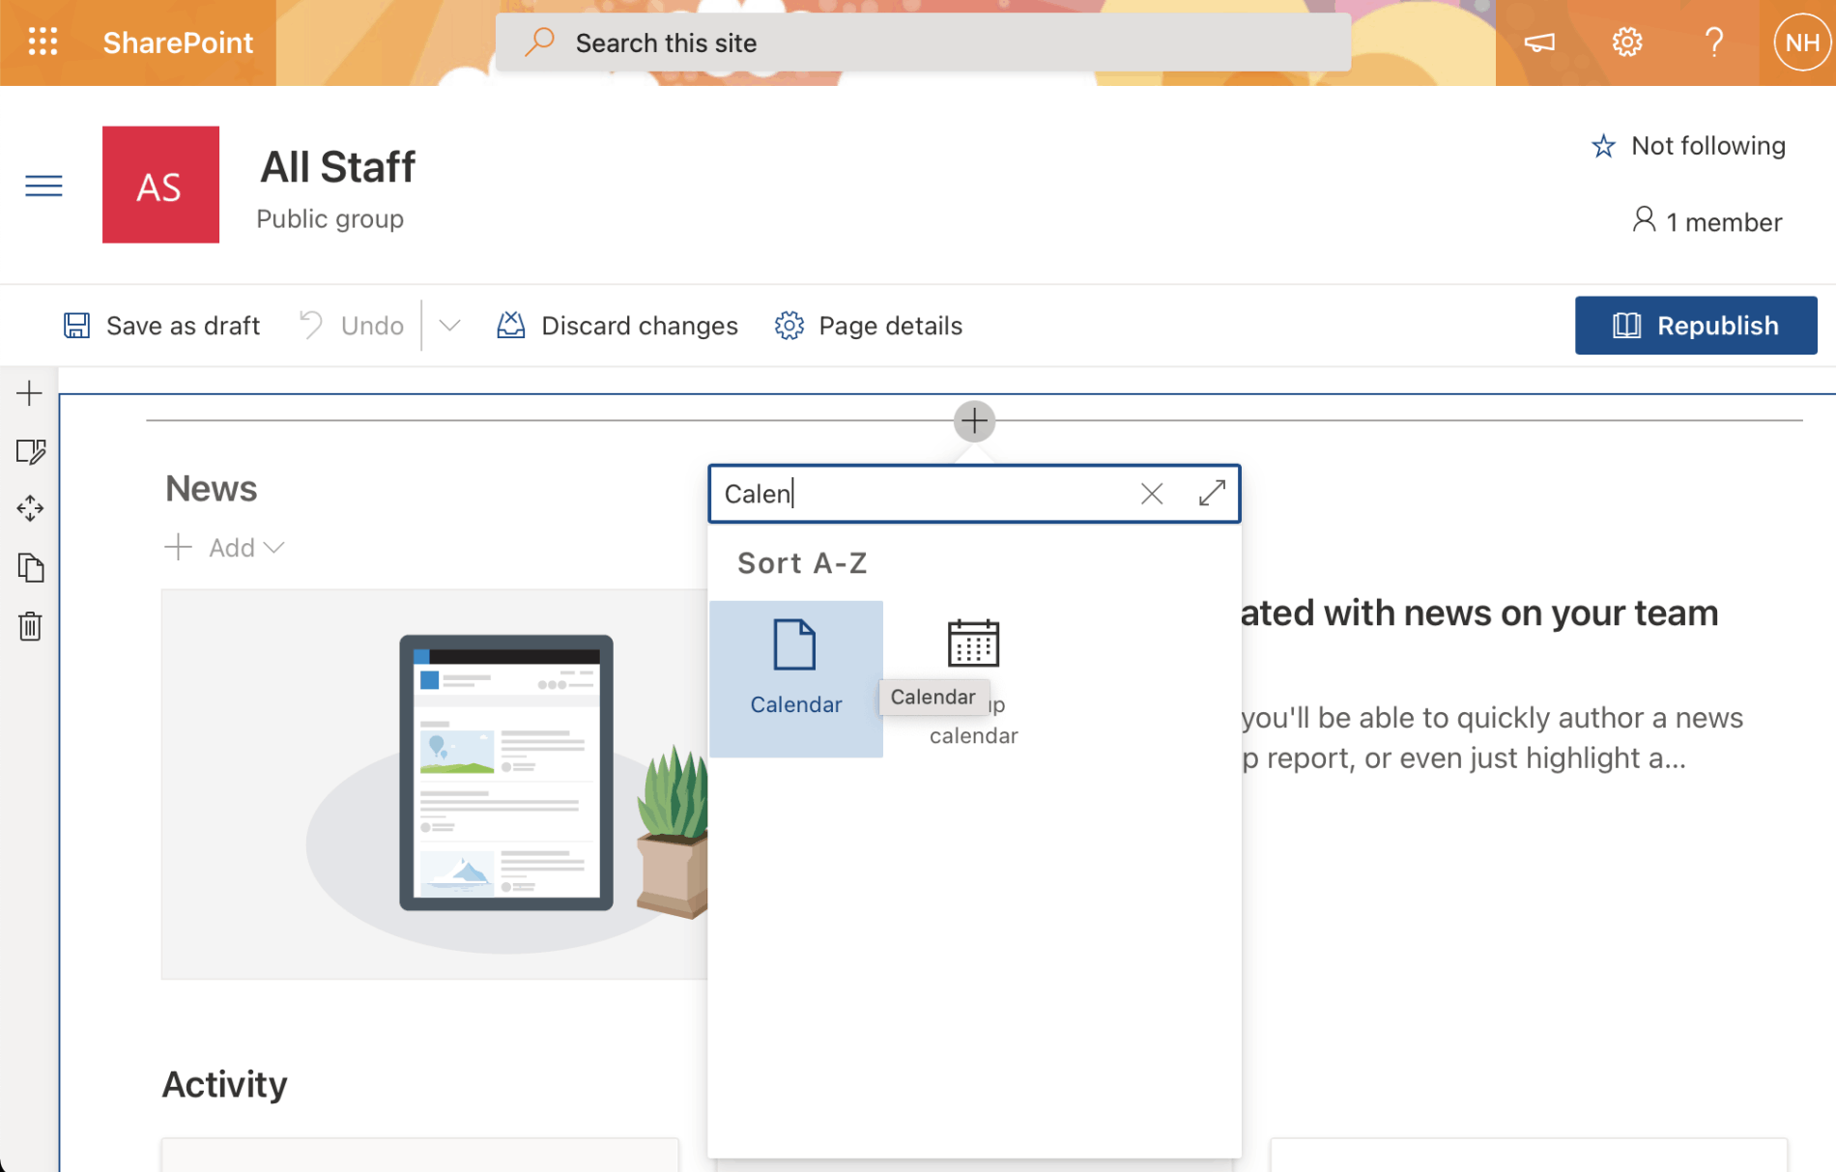
Task: Open the All Staff site title
Action: click(338, 167)
